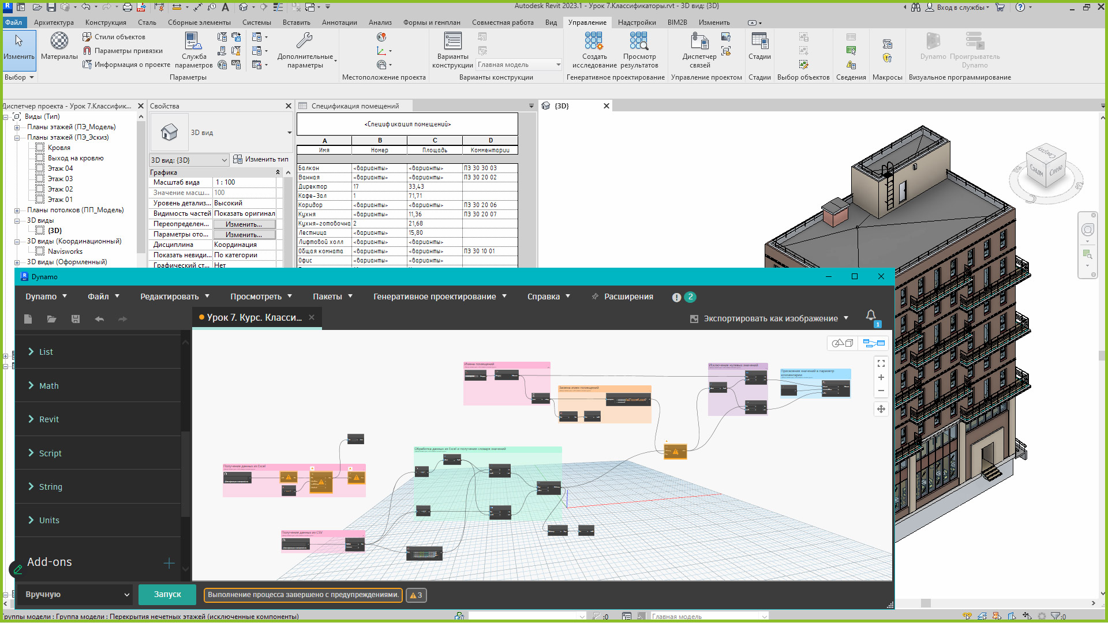This screenshot has height=623, width=1108.
Task: Click the Изменить тип button
Action: [261, 159]
